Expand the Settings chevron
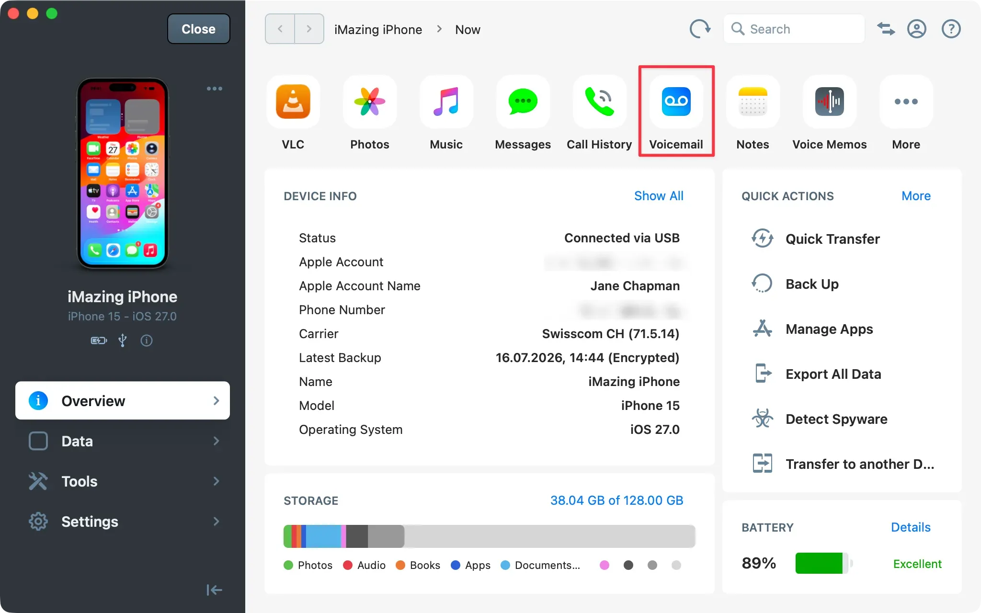 (217, 521)
